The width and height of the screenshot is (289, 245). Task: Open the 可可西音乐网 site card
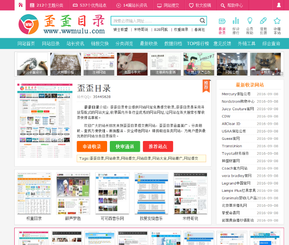coord(112,196)
